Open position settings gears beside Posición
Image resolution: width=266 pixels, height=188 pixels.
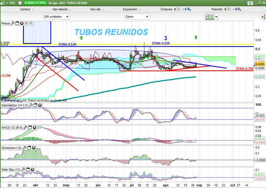click(x=239, y=9)
